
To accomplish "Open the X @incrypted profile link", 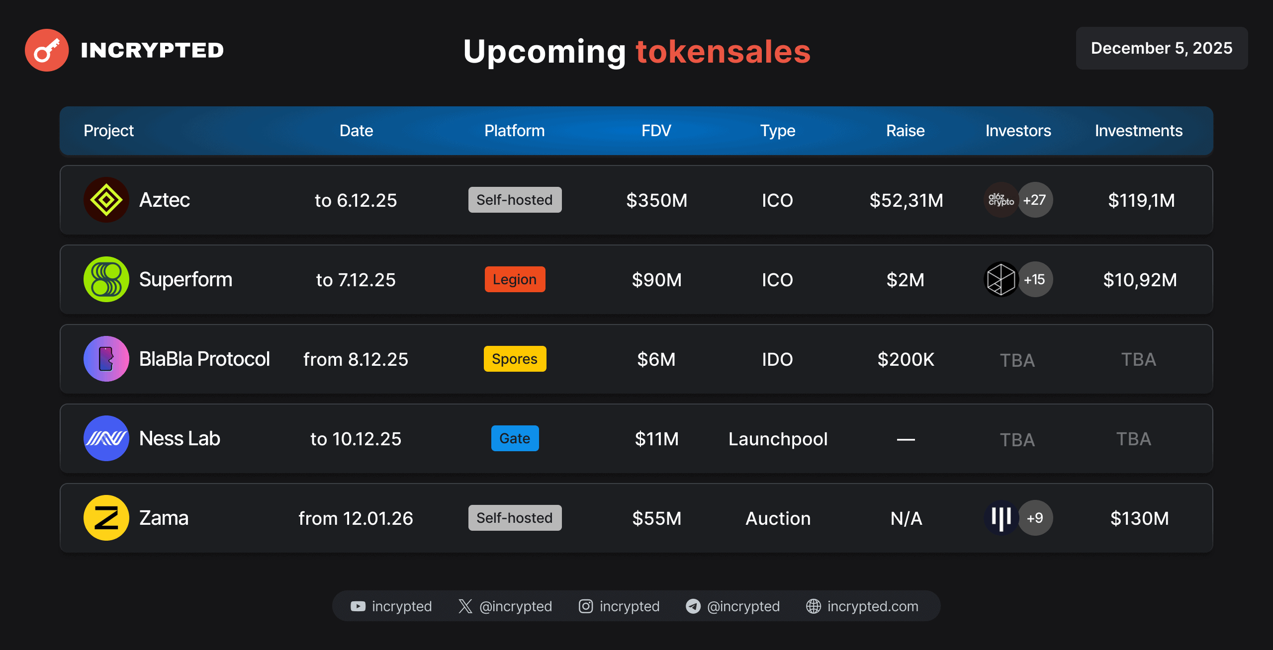I will [x=505, y=606].
